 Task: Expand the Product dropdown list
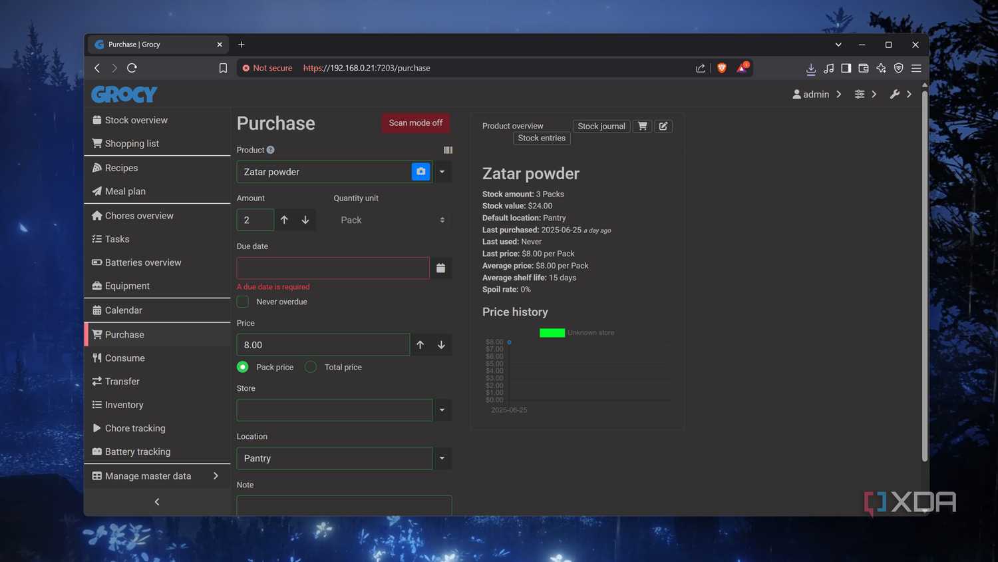442,172
